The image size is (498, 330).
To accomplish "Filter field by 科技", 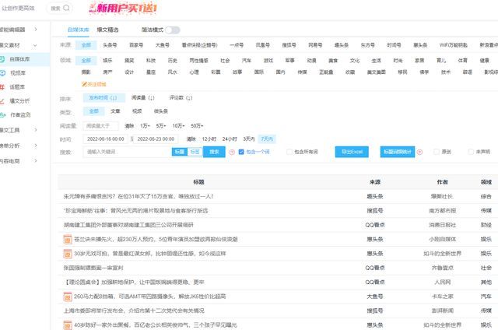I will [x=150, y=61].
